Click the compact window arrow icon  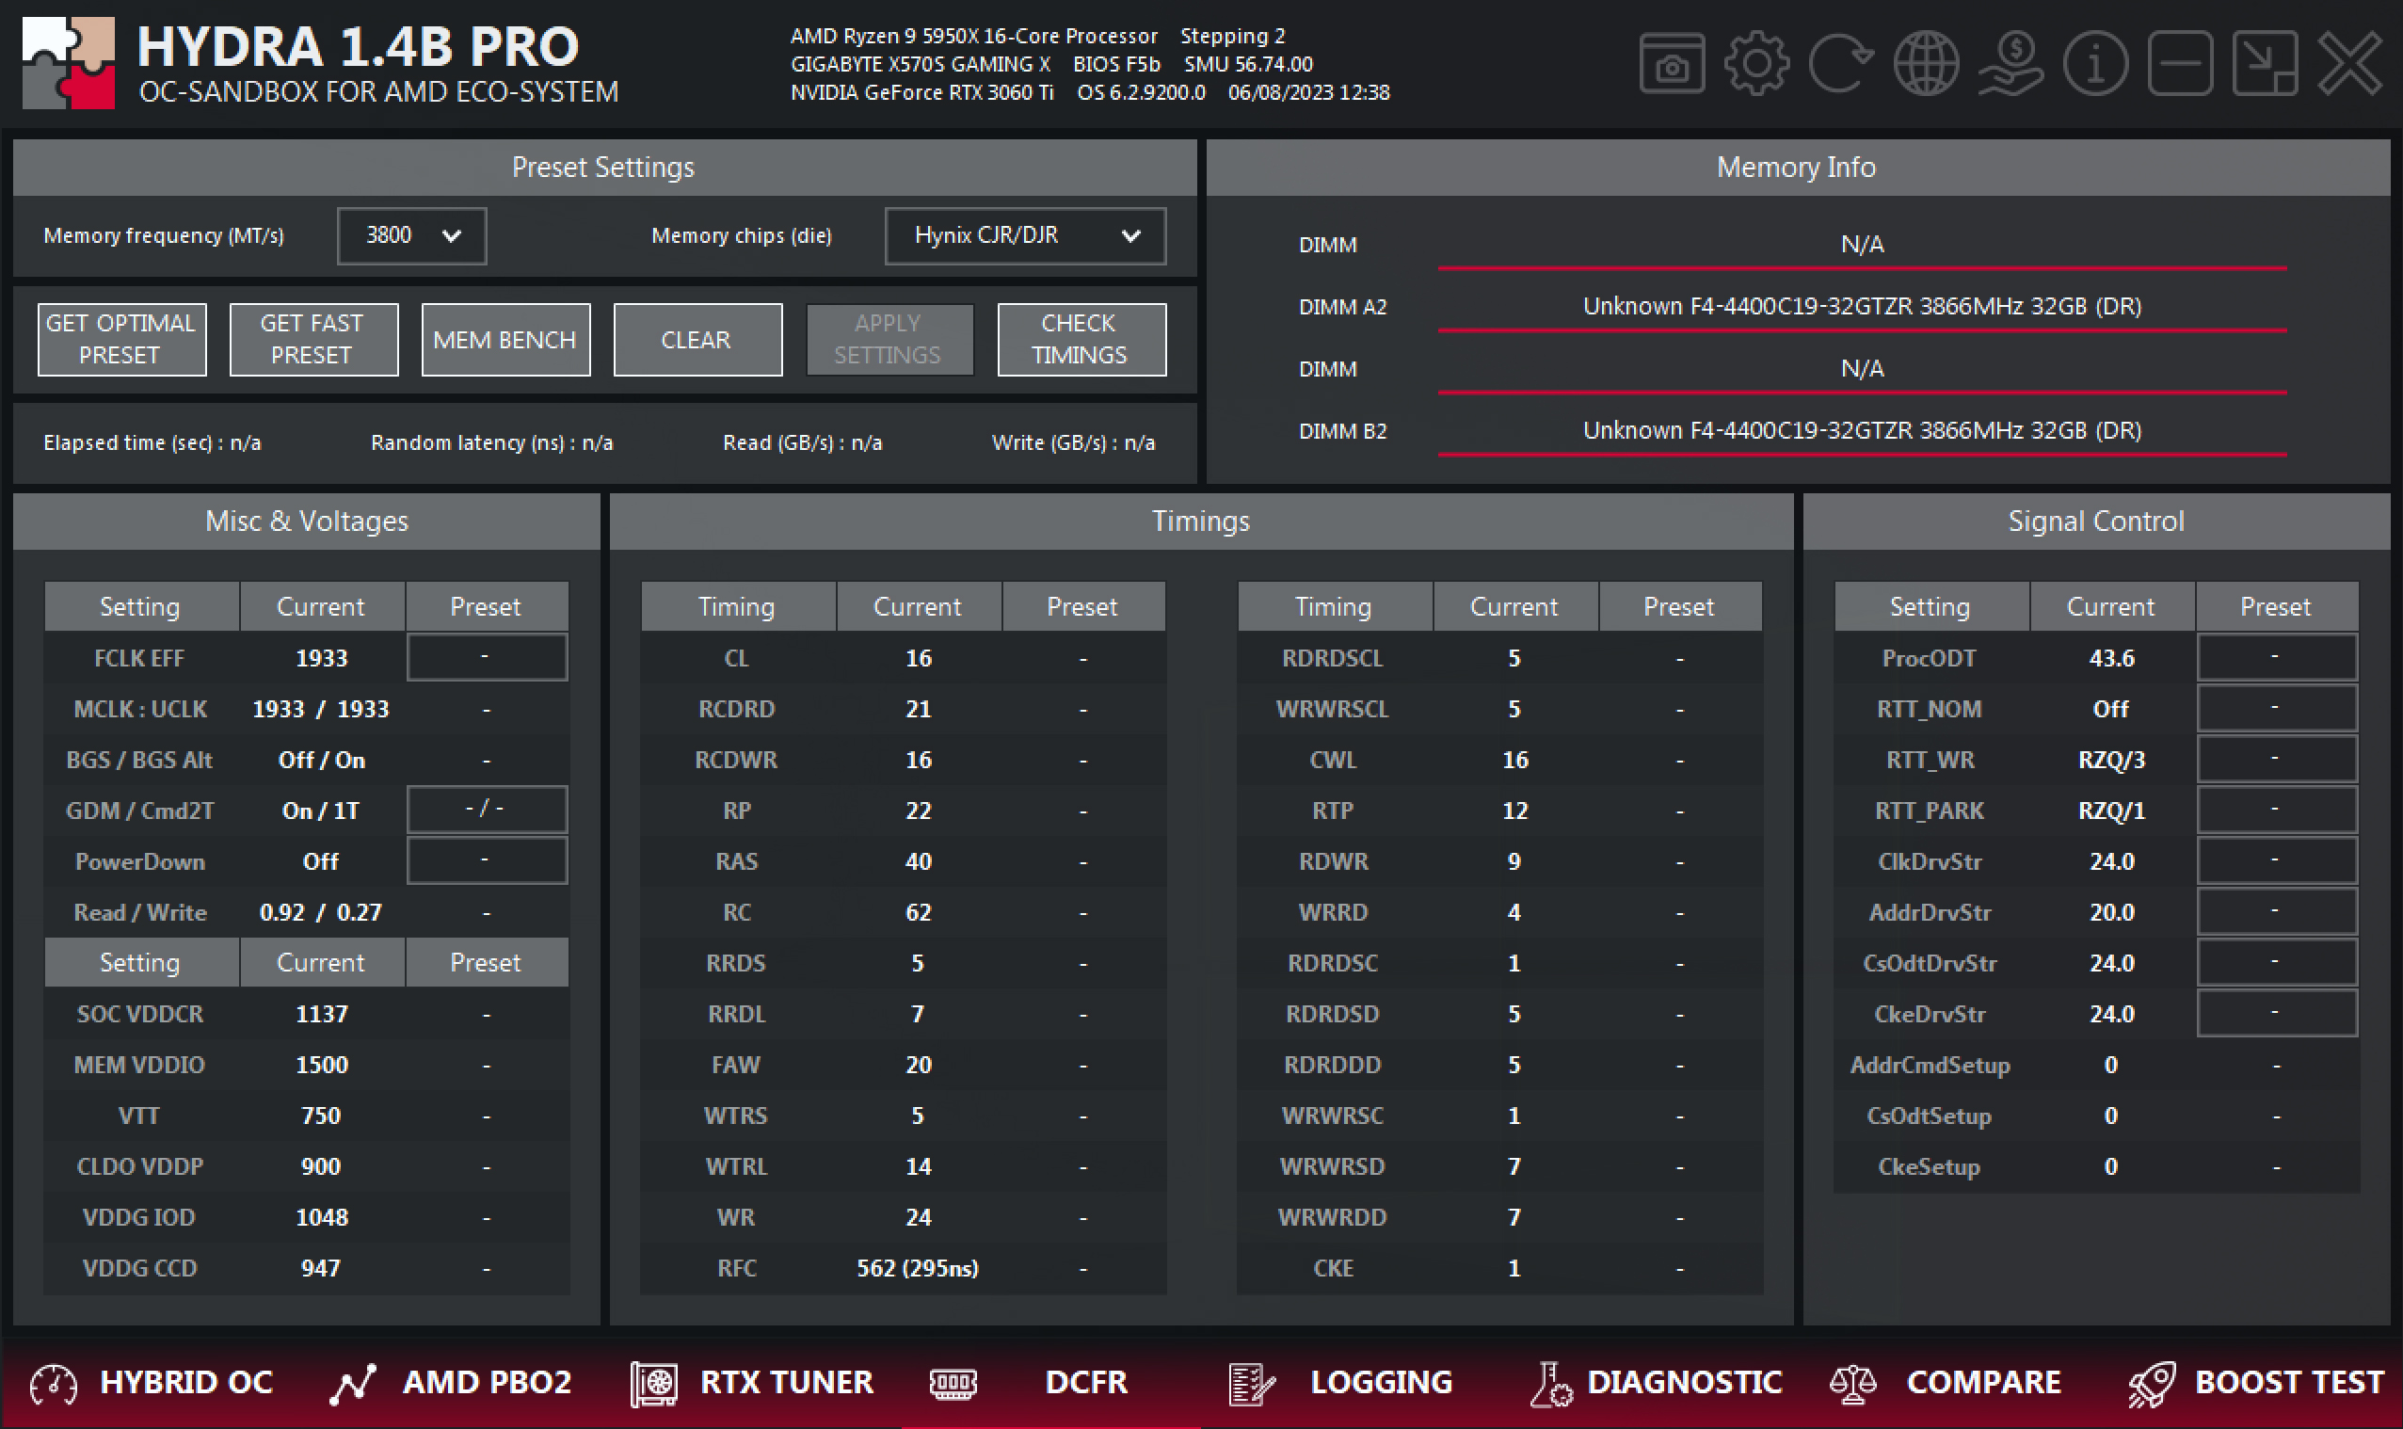click(x=2265, y=64)
